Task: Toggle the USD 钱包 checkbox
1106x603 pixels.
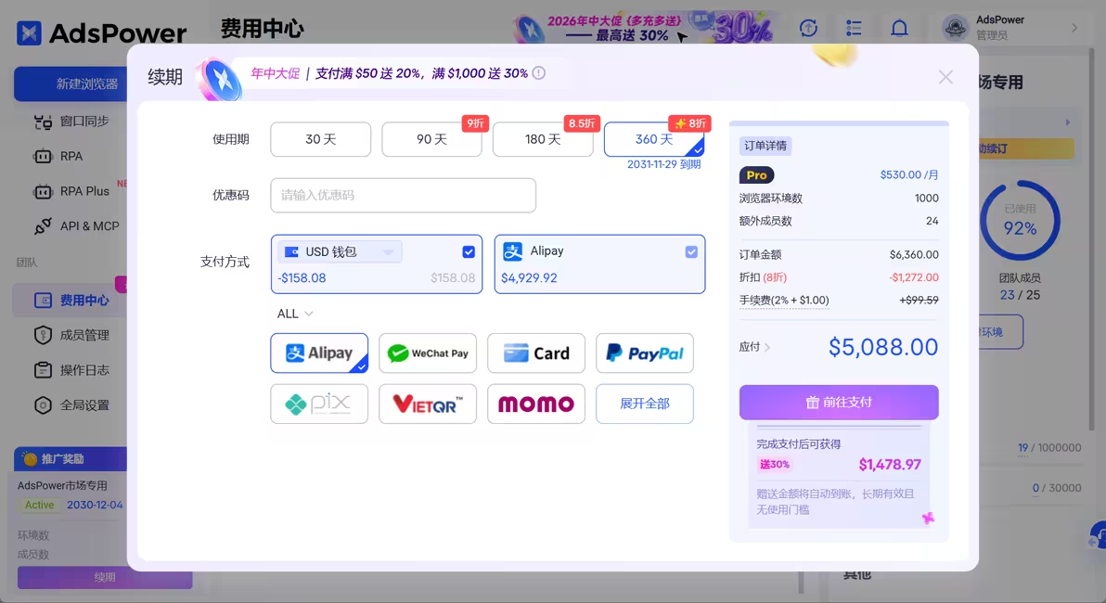Action: click(x=469, y=251)
